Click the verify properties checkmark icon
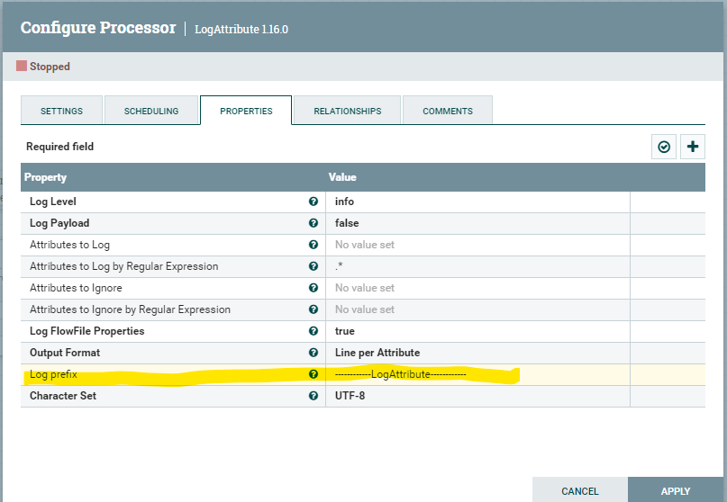Screen dimensions: 727x502 pos(664,147)
